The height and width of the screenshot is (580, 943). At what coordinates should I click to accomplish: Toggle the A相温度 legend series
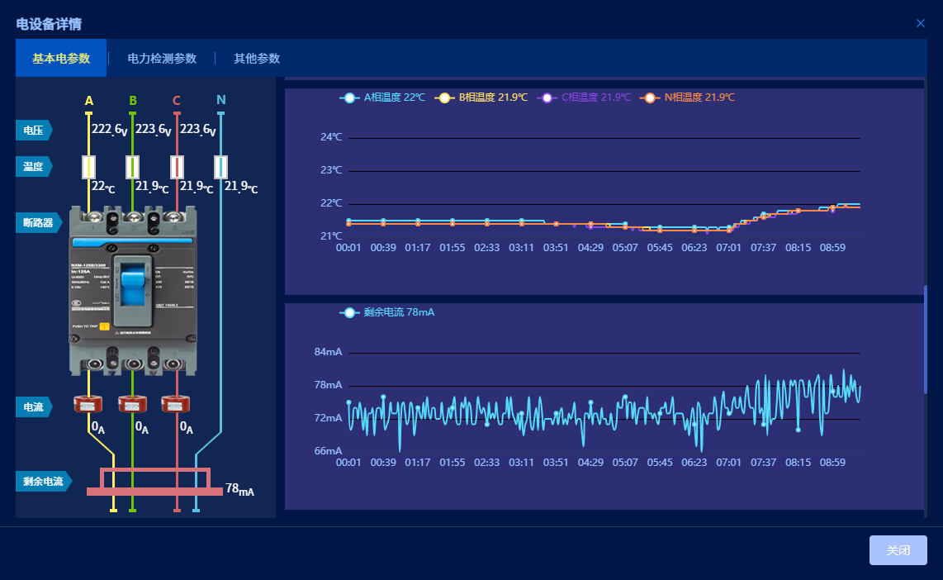coord(383,97)
